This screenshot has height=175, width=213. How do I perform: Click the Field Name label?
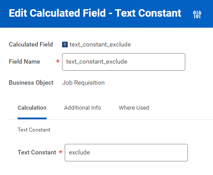click(24, 61)
